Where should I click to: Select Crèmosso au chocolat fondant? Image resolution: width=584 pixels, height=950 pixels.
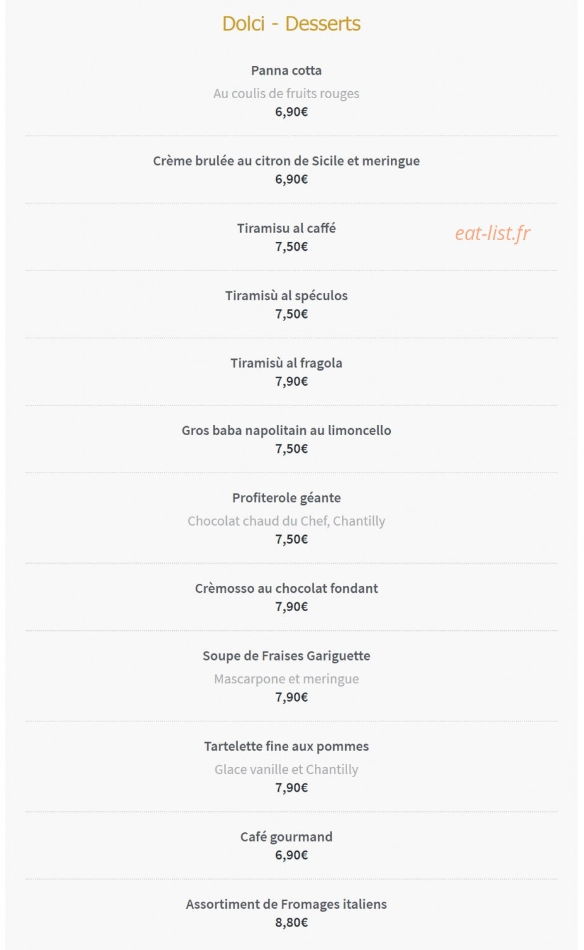[x=286, y=588]
